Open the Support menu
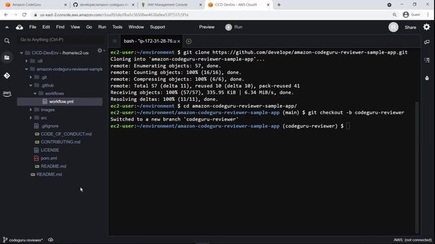Screen dimensions: 435x244 click(158, 27)
